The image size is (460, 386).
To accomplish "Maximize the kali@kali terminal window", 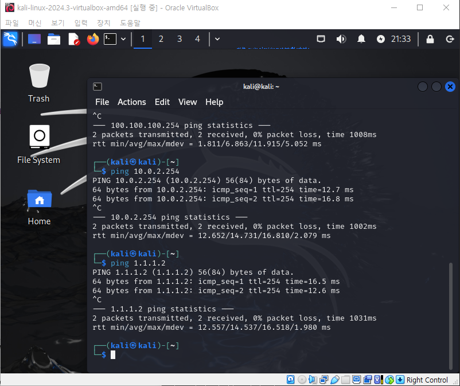I will 436,87.
